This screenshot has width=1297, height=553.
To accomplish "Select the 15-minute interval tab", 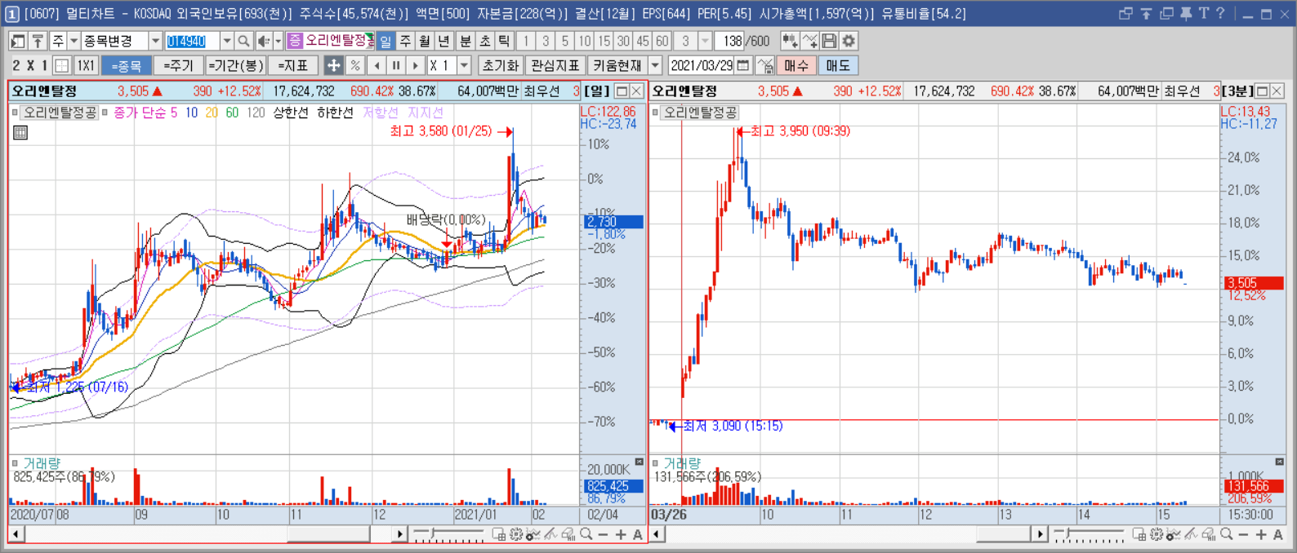I will tap(604, 41).
